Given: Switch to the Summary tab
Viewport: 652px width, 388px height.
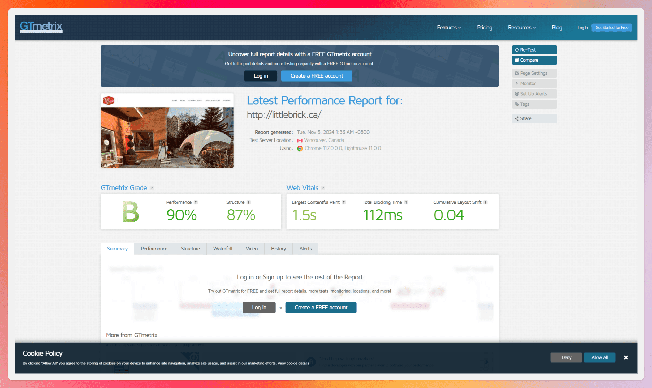Looking at the screenshot, I should click(x=117, y=249).
